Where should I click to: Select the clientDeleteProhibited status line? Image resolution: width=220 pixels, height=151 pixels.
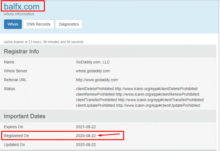(x=137, y=89)
